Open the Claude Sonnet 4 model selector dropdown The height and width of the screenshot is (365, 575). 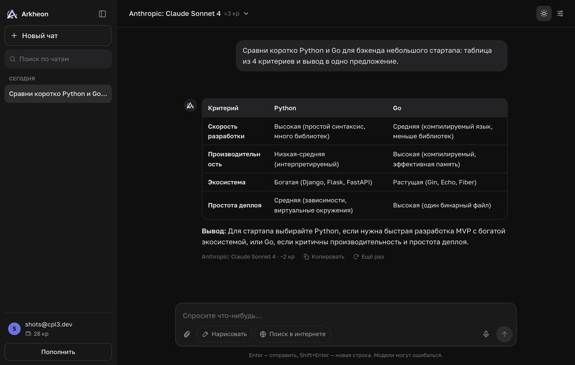click(x=189, y=13)
